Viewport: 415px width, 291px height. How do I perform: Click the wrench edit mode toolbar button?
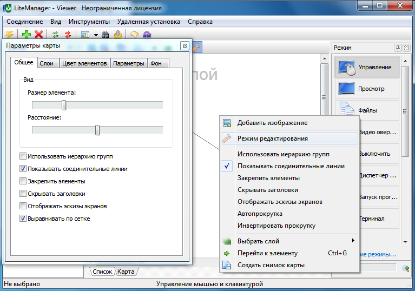coord(197,48)
